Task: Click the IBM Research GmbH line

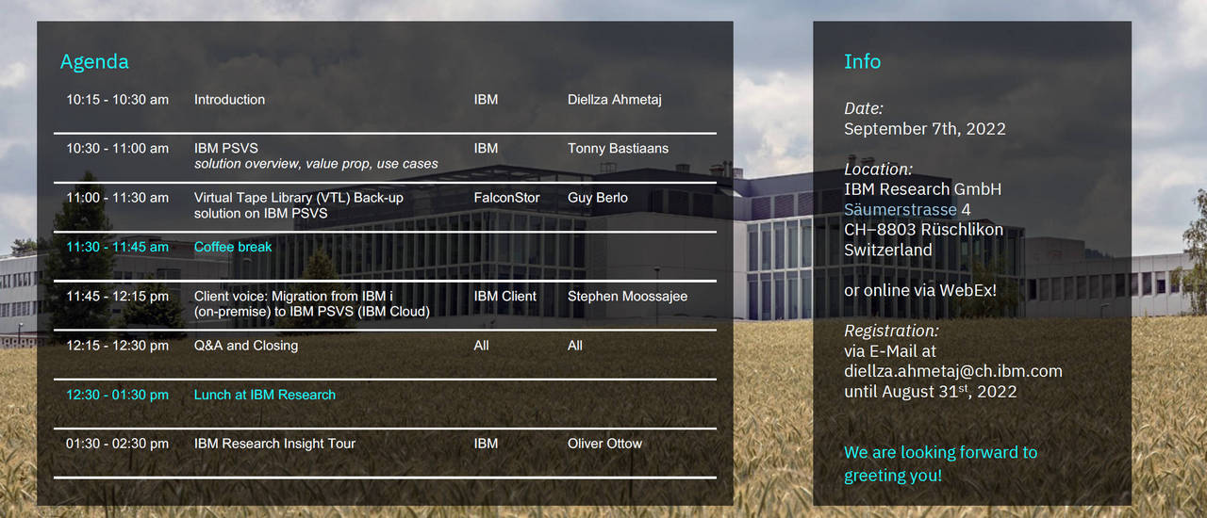Action: pyautogui.click(x=922, y=189)
